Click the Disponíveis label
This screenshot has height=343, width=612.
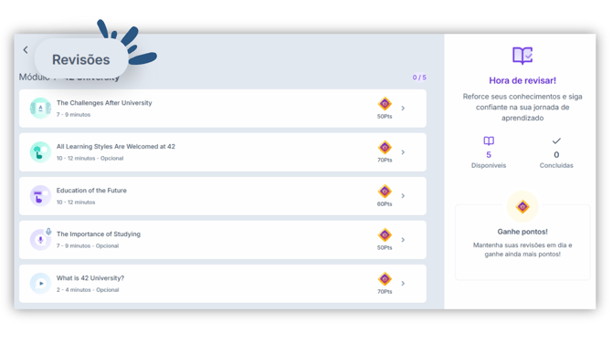pos(489,166)
